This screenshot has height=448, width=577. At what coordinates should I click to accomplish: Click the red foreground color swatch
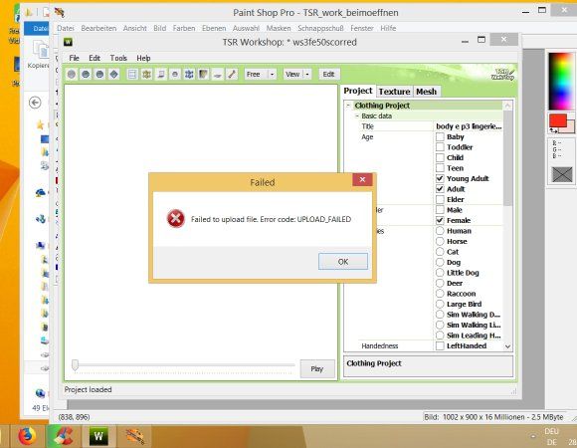coord(558,120)
